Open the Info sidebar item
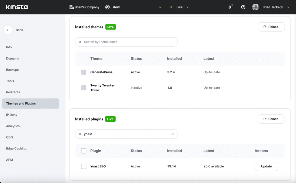The width and height of the screenshot is (296, 183). pyautogui.click(x=9, y=47)
